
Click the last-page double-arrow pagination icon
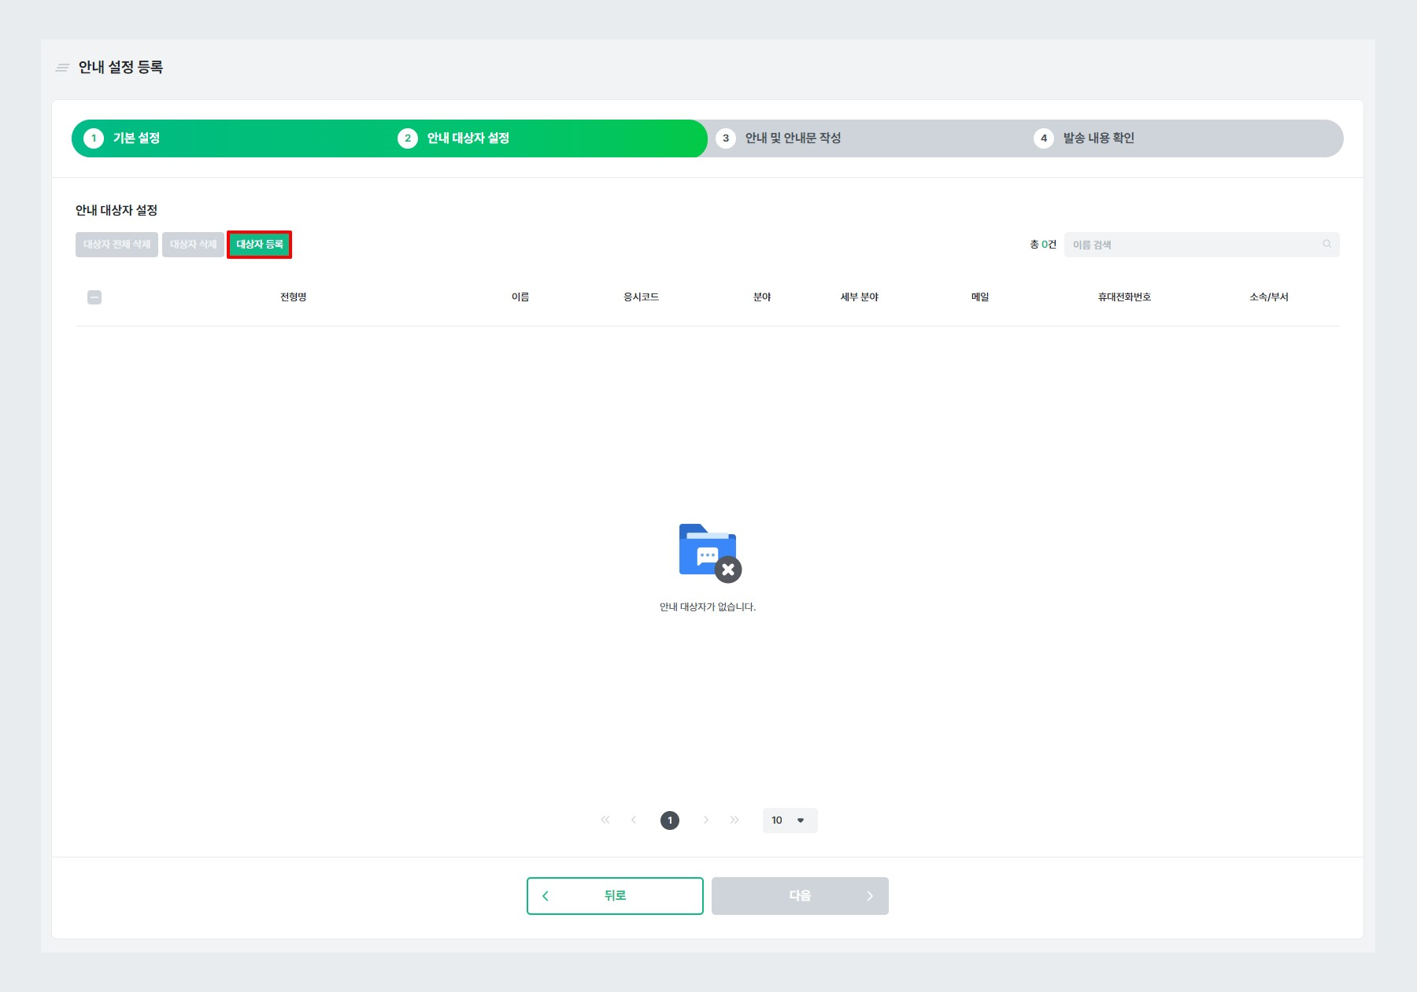tap(734, 820)
